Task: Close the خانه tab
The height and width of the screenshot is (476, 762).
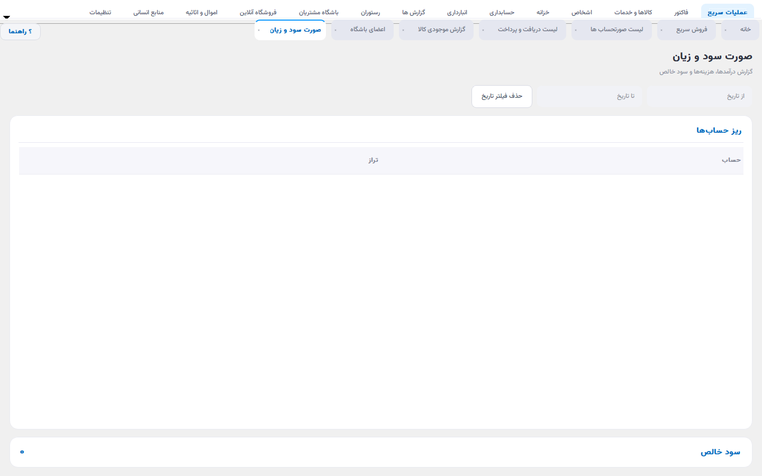Action: click(x=725, y=30)
